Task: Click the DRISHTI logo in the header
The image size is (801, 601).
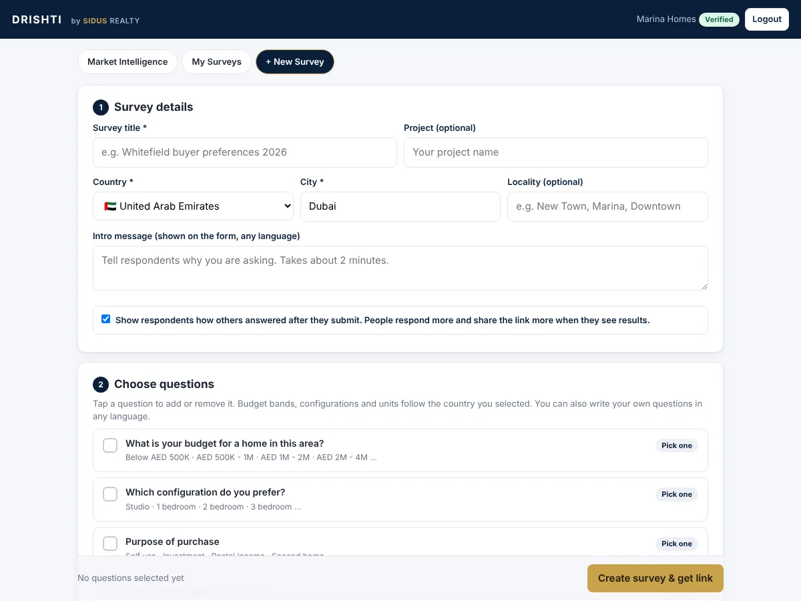Action: [37, 20]
